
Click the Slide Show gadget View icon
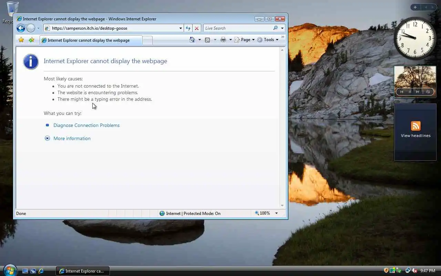tap(428, 92)
